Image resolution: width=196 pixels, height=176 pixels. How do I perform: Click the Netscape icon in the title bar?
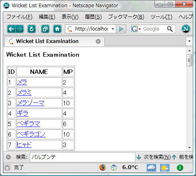6,6
